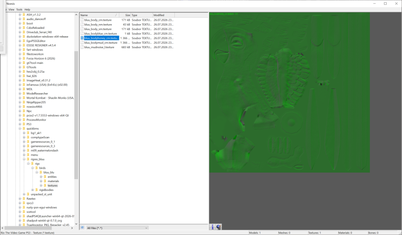The width and height of the screenshot is (402, 235).
Task: Select the ProcessMonitor folder in tree
Action: tap(36, 120)
